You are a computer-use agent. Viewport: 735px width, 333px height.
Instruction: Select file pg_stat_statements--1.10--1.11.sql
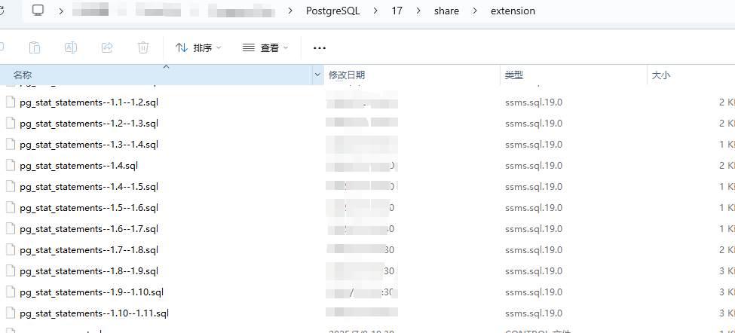click(94, 313)
